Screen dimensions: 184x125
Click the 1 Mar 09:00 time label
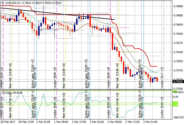tap(61, 122)
